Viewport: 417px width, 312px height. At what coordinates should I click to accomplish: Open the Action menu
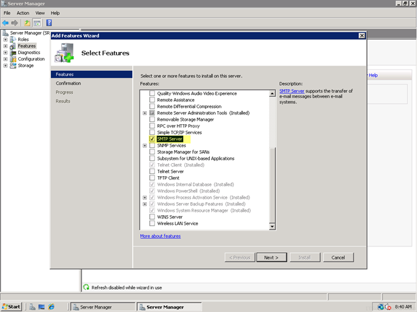23,13
